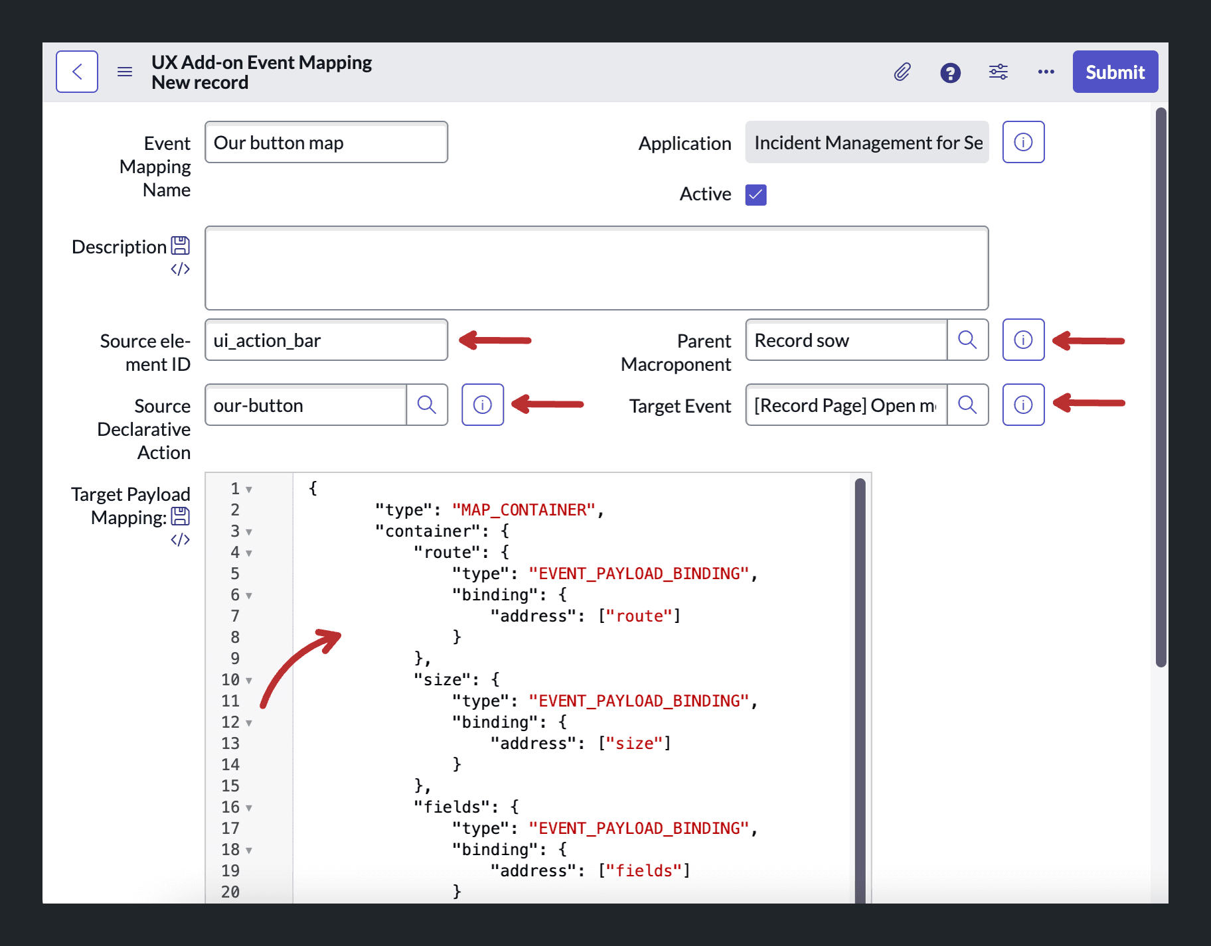Click the paperclip attachments icon
This screenshot has height=946, width=1211.
[902, 72]
